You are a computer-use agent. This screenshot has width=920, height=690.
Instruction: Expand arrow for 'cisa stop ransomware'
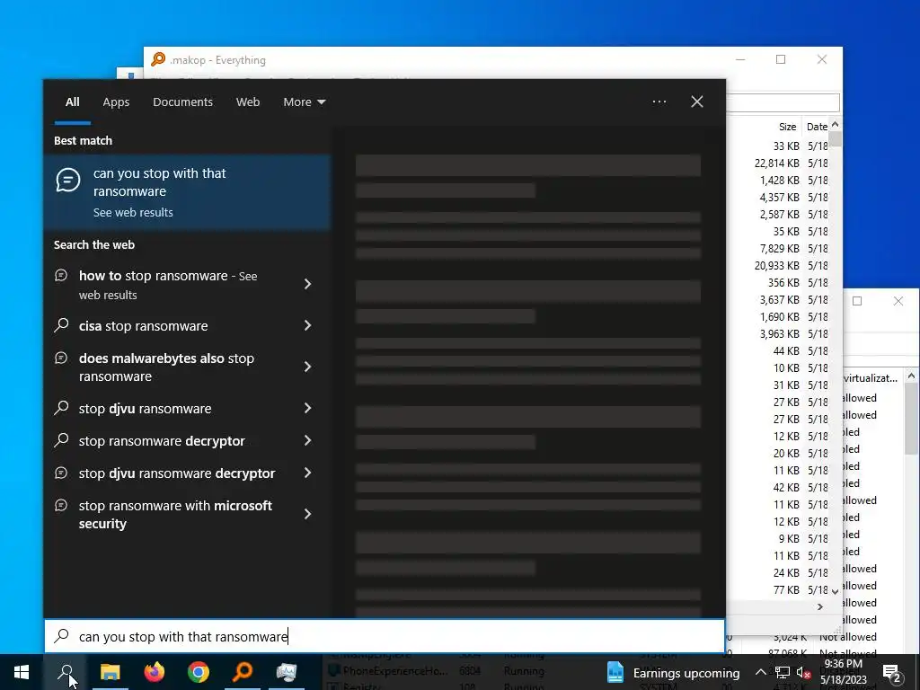(307, 325)
